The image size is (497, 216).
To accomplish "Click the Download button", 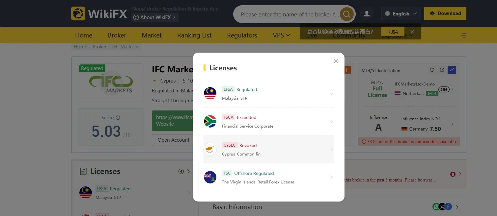I will pos(445,13).
